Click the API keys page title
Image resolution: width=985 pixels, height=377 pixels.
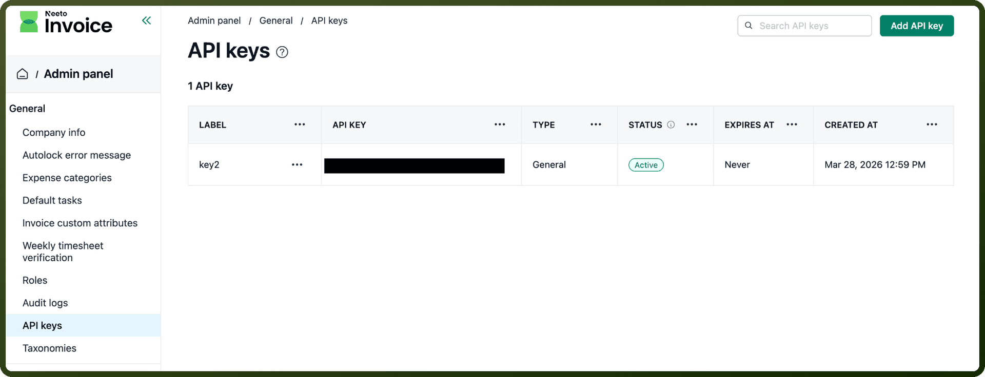229,51
